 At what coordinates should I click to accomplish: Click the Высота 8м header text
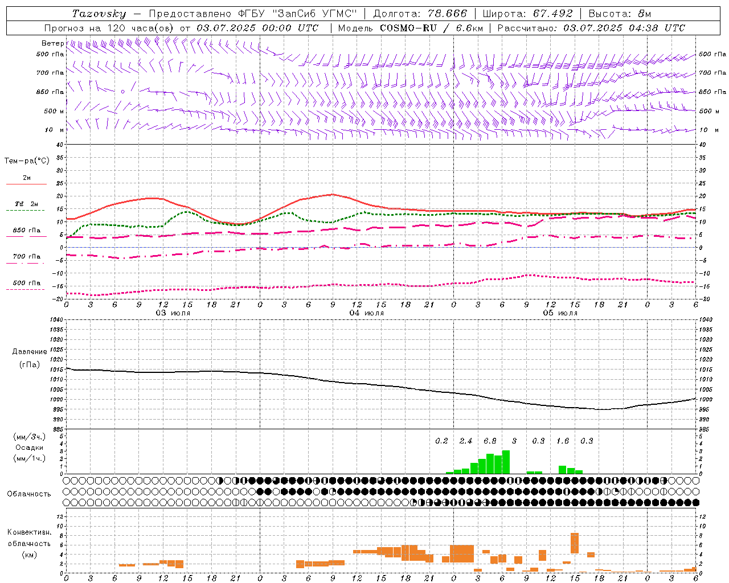[620, 14]
